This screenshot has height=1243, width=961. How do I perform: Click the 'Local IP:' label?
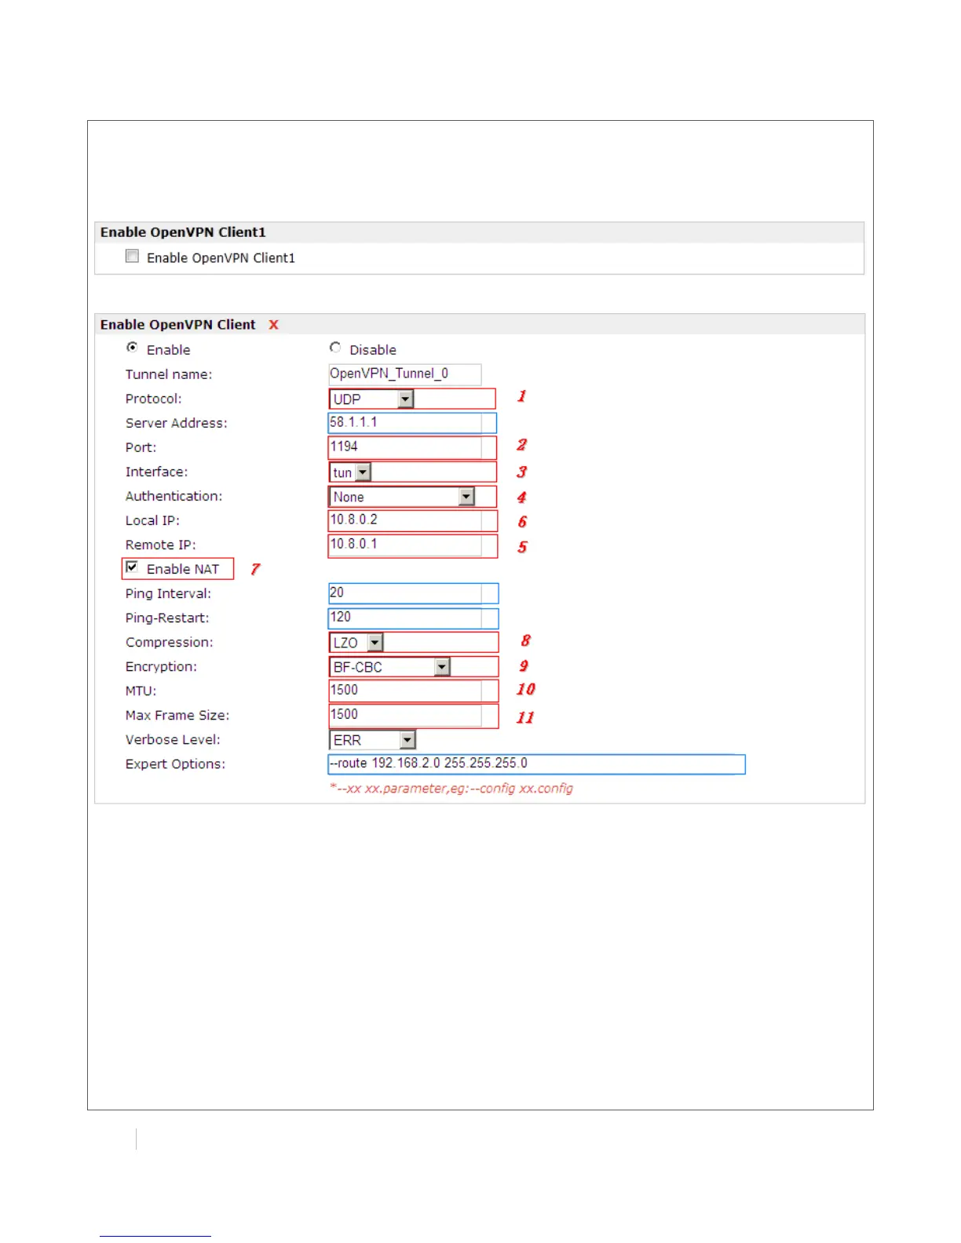coord(152,521)
